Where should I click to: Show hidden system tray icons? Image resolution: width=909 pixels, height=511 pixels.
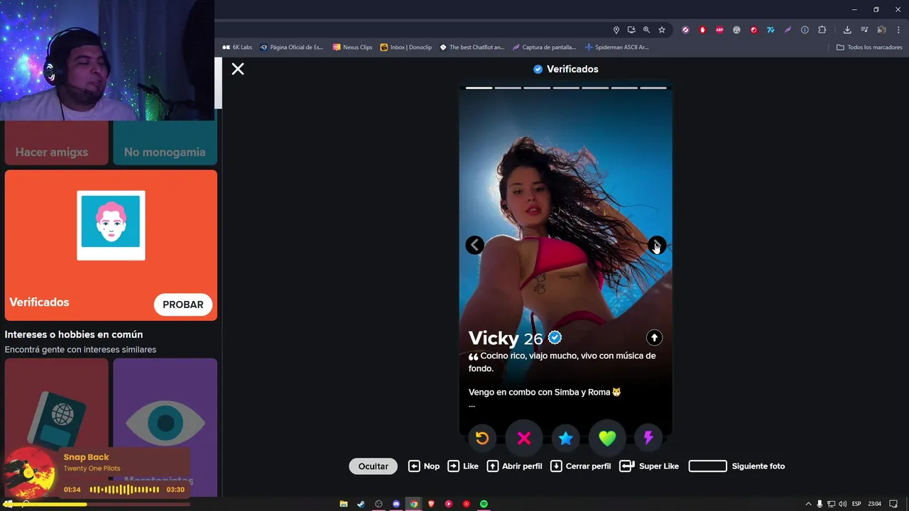(808, 504)
